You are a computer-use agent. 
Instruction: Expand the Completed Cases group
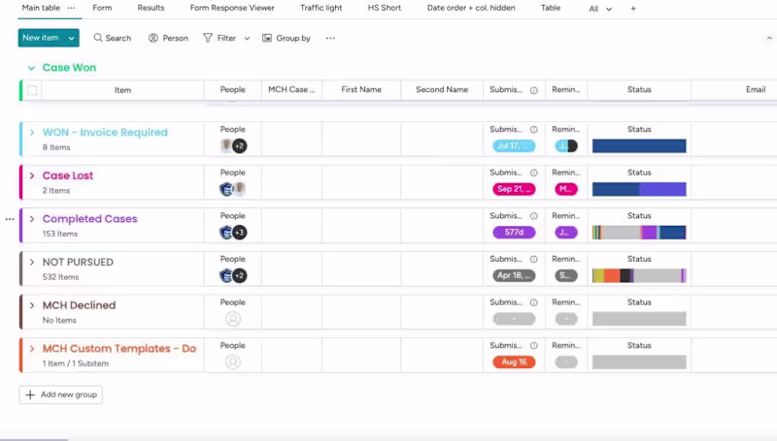point(32,219)
